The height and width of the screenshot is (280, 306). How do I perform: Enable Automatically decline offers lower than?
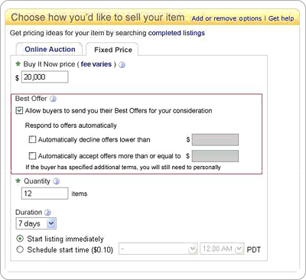click(32, 140)
